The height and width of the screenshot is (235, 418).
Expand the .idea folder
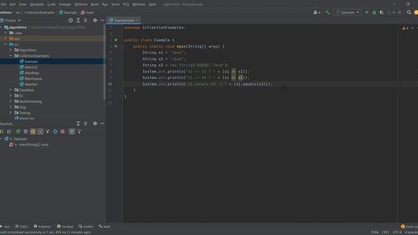click(x=5, y=33)
